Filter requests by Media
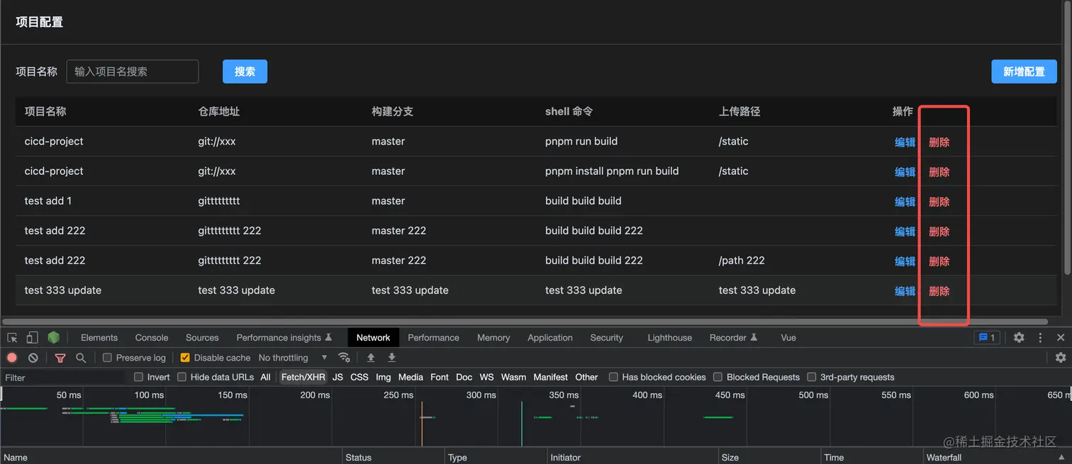The height and width of the screenshot is (464, 1072). click(x=411, y=377)
